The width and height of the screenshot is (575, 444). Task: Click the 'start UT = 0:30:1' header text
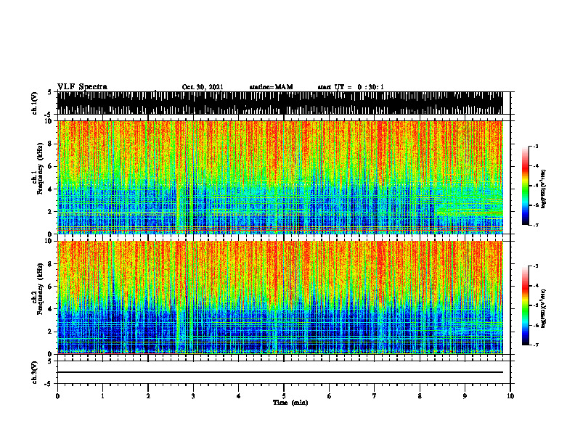tap(351, 87)
